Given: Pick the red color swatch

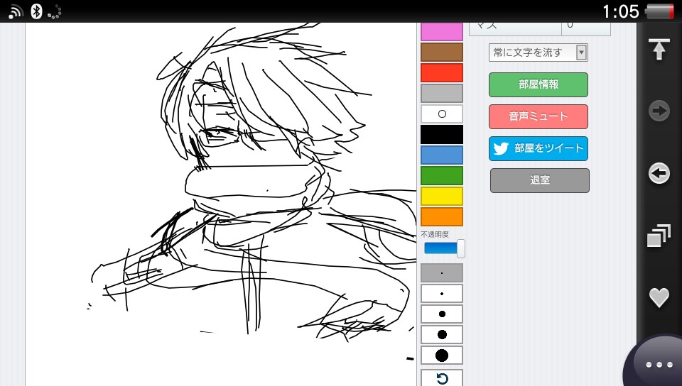Looking at the screenshot, I should tap(442, 73).
